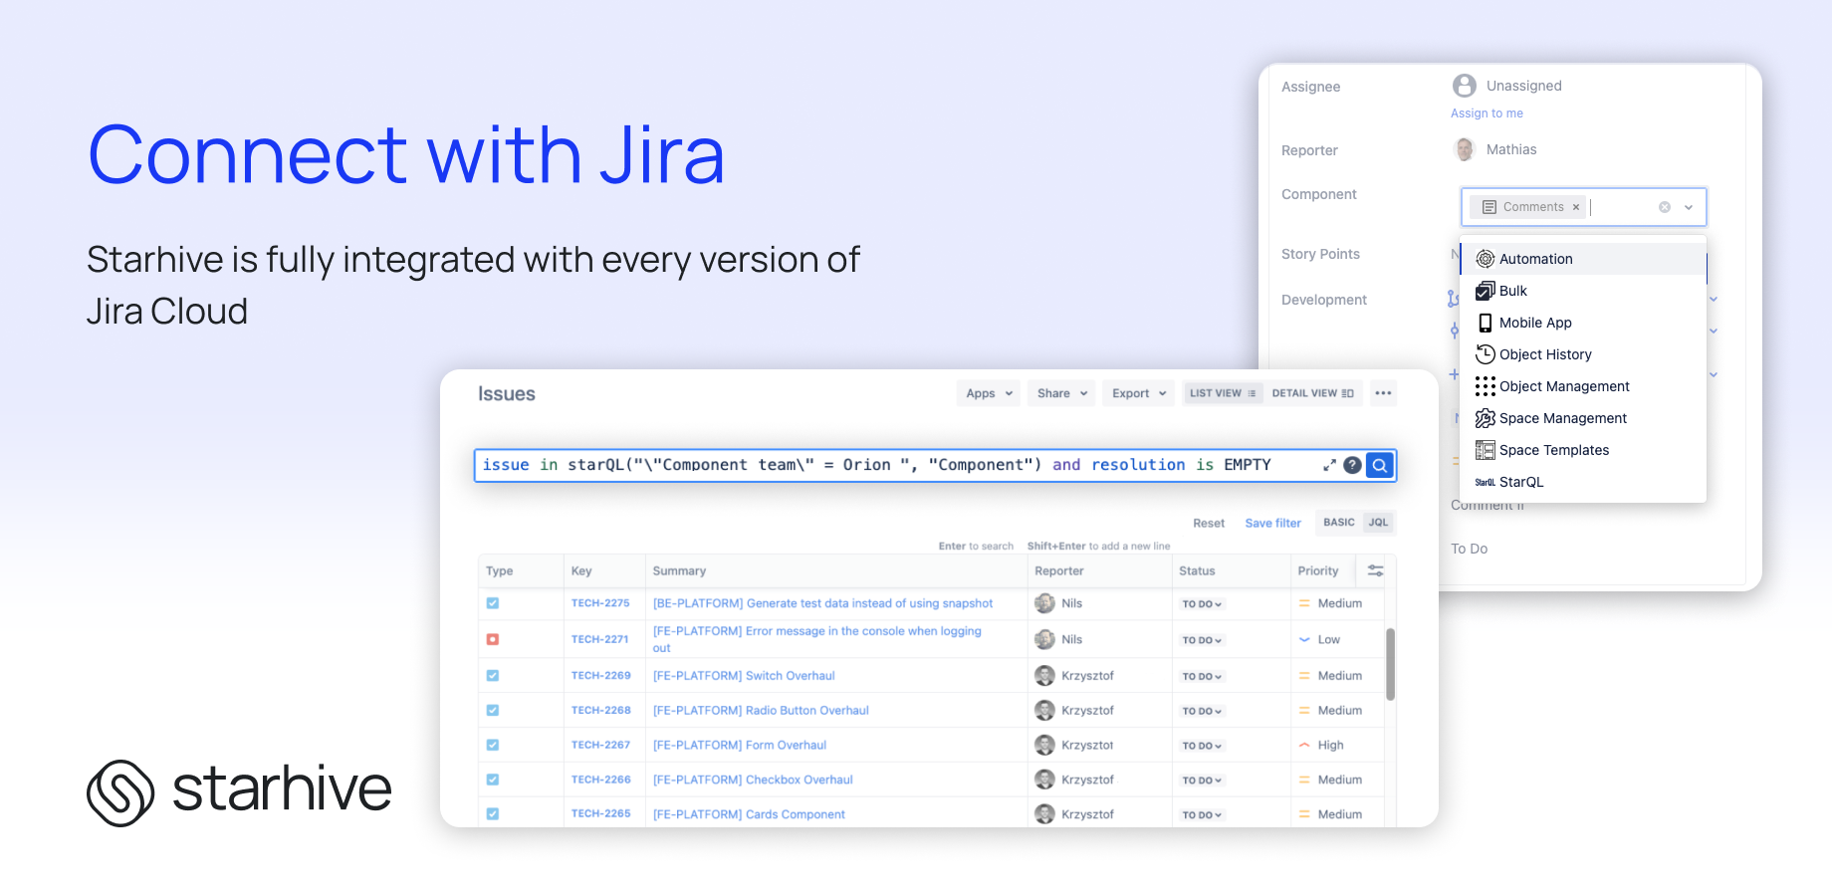This screenshot has width=1832, height=896.
Task: Click Krzysztof avatar on TECH-2269 row
Action: 1044,676
